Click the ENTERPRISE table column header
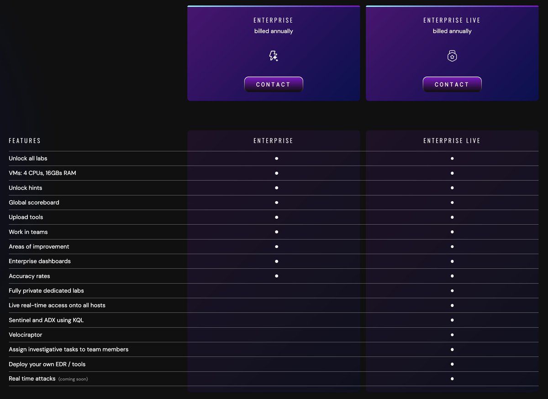 pos(274,140)
